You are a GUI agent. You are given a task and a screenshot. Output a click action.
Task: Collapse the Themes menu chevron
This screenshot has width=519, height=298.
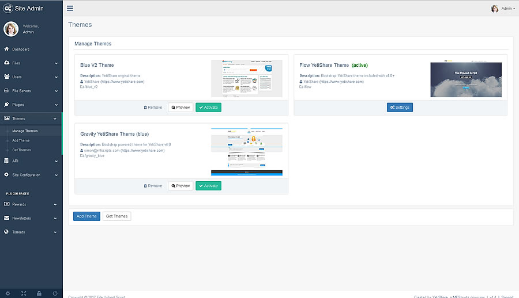tap(55, 119)
